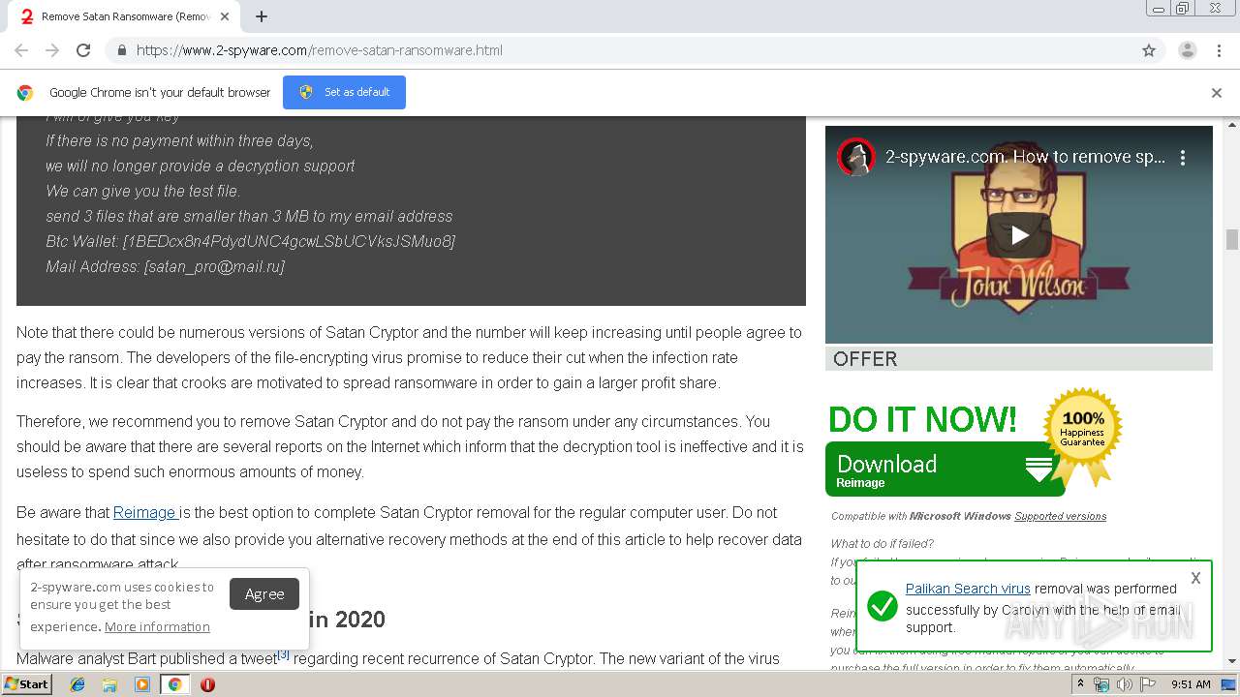Open More information about cookies

coord(157,626)
